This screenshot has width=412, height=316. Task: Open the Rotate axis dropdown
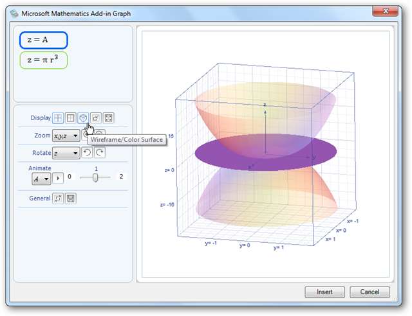coord(66,152)
